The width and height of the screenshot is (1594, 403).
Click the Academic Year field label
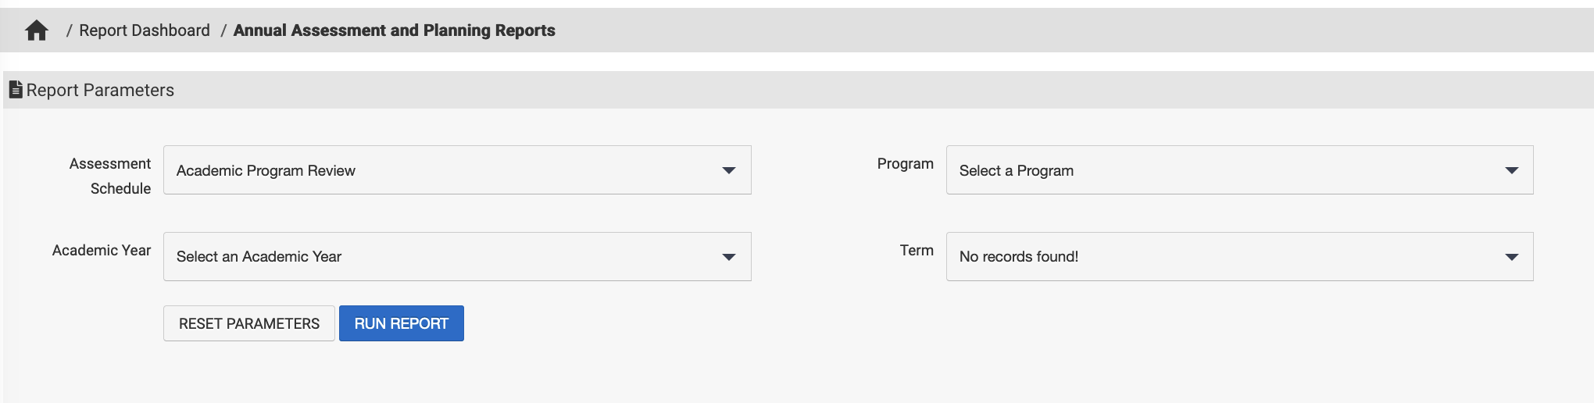(x=102, y=251)
